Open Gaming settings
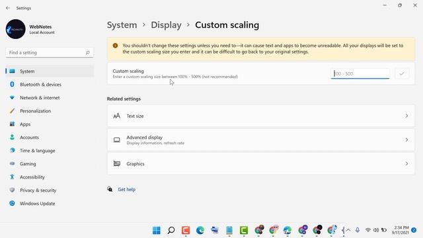 click(50, 164)
